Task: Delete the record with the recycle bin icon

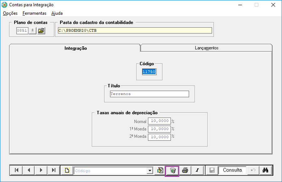Action: point(172,170)
